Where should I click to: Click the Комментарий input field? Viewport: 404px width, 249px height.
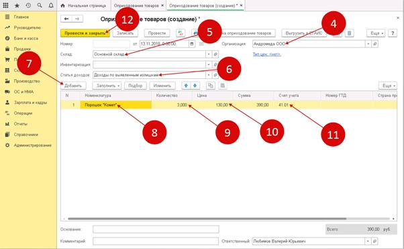click(x=156, y=241)
